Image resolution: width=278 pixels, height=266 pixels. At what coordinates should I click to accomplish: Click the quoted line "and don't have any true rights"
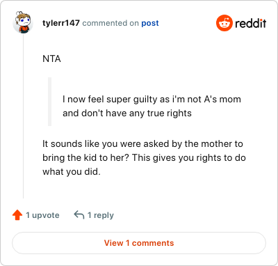[x=127, y=114]
